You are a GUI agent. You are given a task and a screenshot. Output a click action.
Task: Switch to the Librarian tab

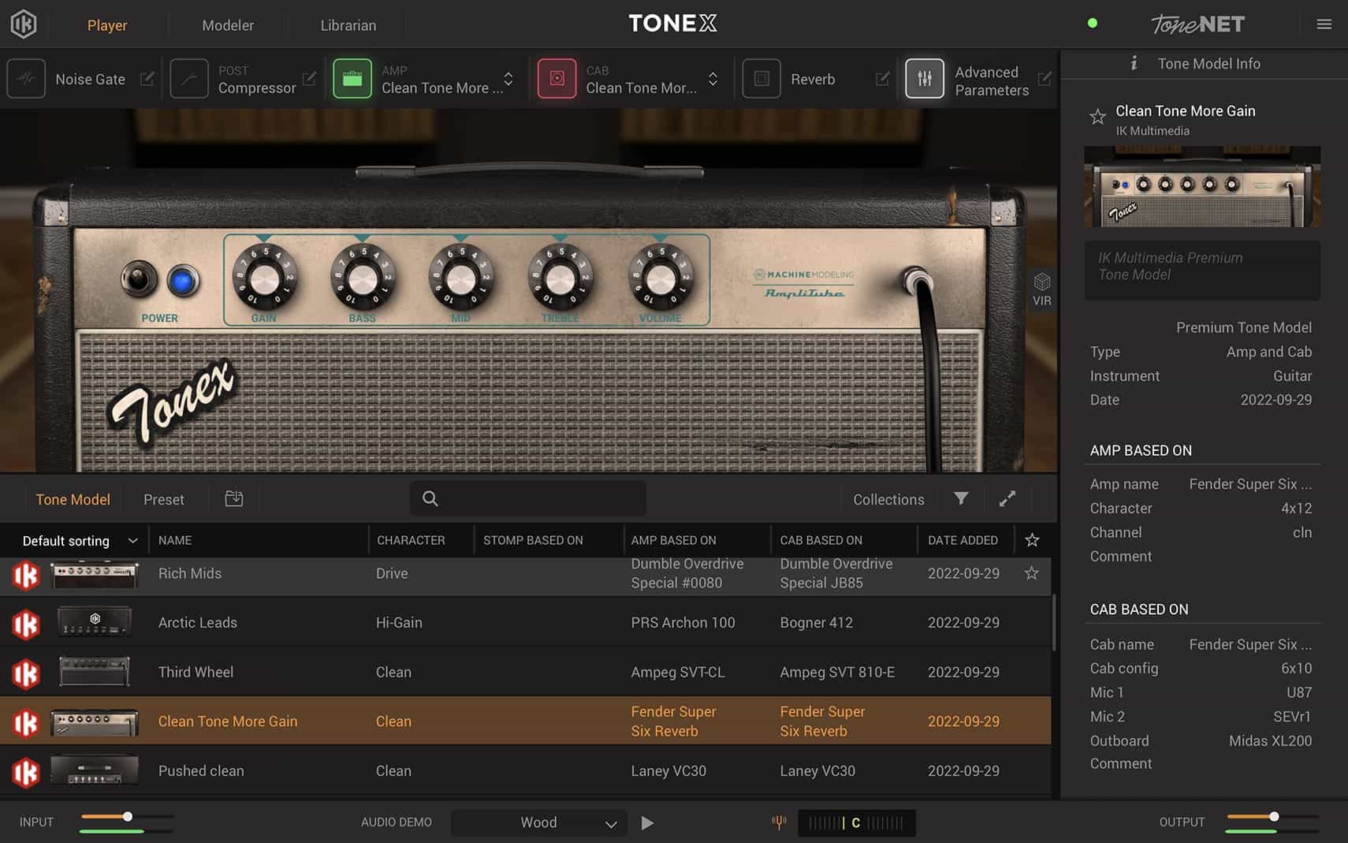(348, 25)
